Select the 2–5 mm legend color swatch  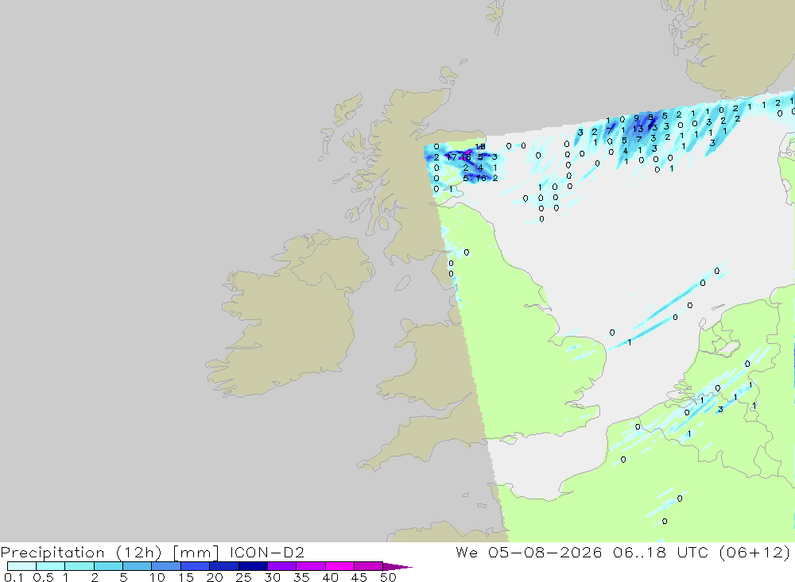click(108, 566)
